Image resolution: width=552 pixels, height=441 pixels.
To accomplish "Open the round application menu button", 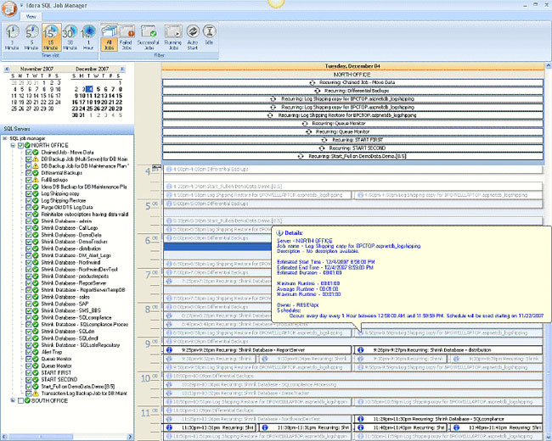I will [x=8, y=8].
